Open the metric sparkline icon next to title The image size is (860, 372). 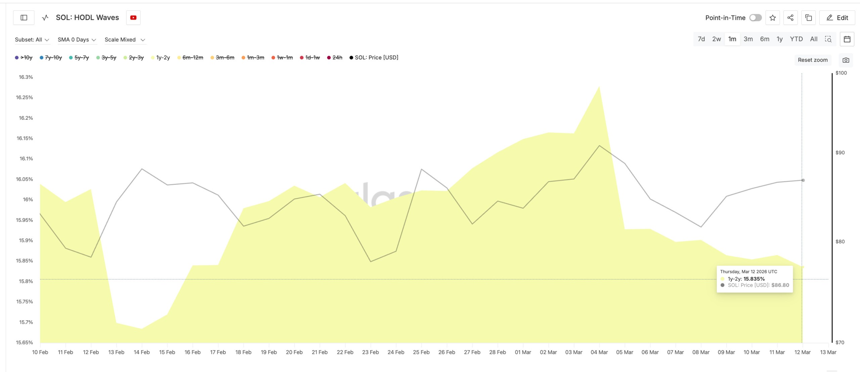pyautogui.click(x=45, y=17)
